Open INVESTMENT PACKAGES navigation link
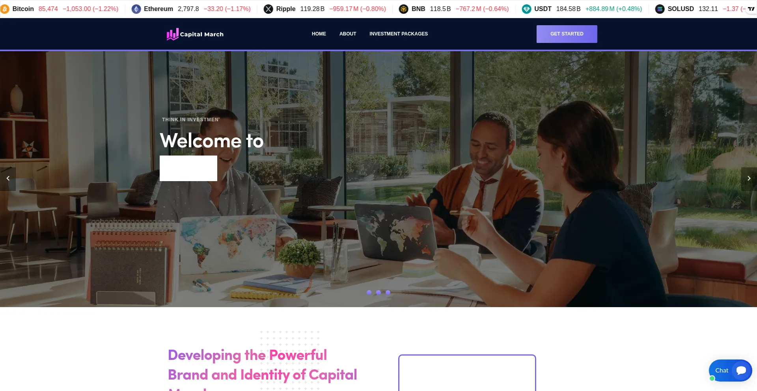The width and height of the screenshot is (757, 391). pyautogui.click(x=399, y=34)
